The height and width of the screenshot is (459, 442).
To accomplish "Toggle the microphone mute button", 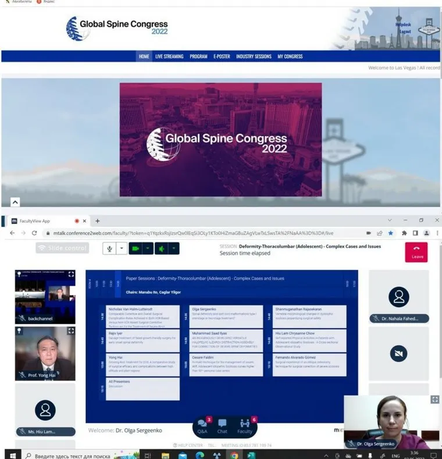I will pyautogui.click(x=109, y=248).
